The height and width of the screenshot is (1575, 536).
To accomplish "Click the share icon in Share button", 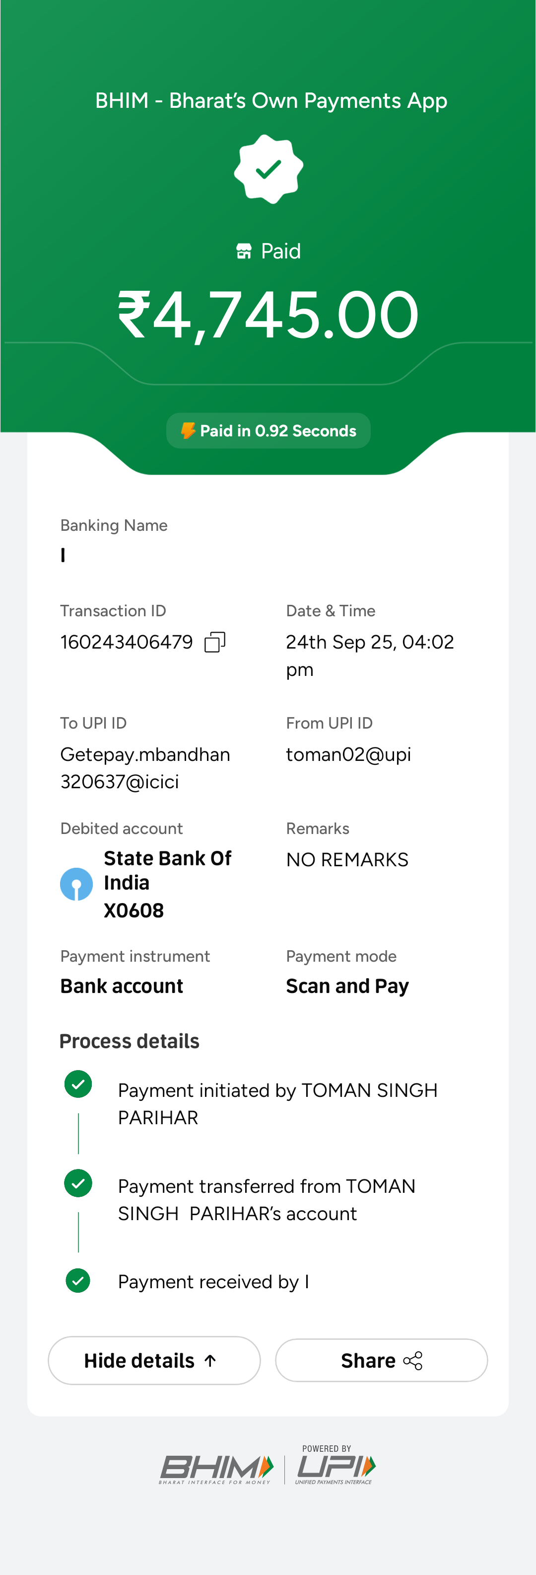I will [x=413, y=1360].
